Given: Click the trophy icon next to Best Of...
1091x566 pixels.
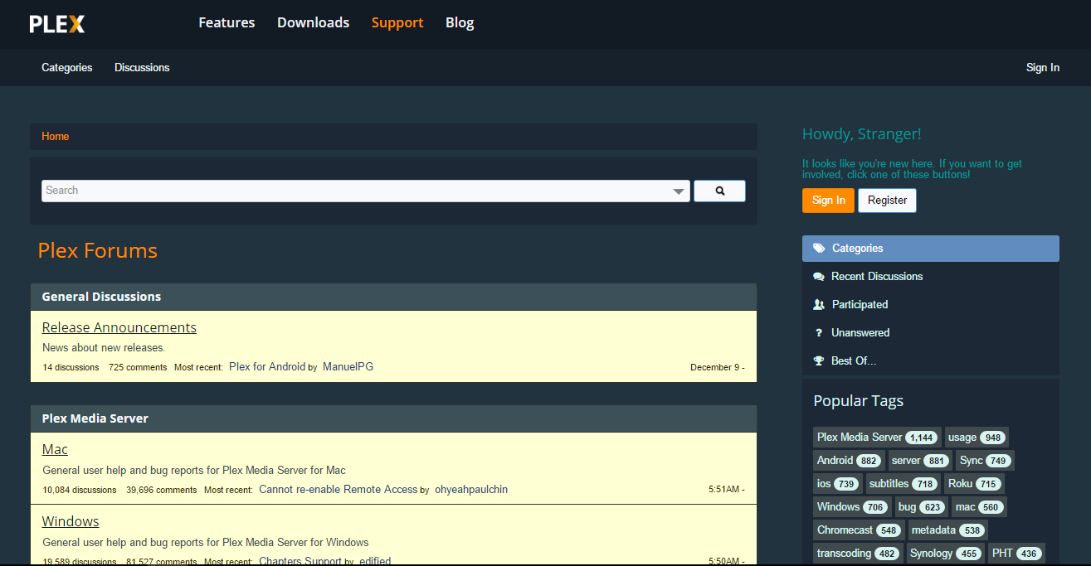Looking at the screenshot, I should [x=818, y=360].
